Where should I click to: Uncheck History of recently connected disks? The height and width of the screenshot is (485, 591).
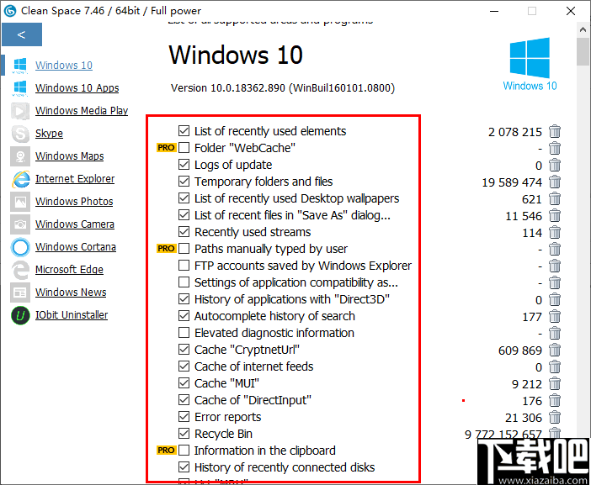[184, 467]
